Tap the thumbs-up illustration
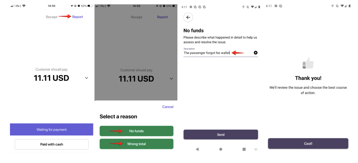This screenshot has height=163, width=358. point(308,63)
